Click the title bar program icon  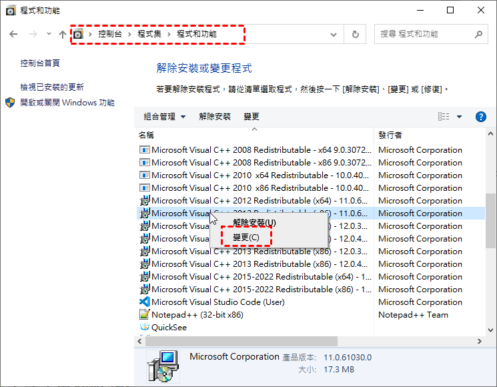(x=11, y=11)
